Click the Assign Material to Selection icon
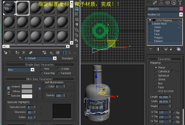Screen dimensions: 185x125 tap(17, 53)
